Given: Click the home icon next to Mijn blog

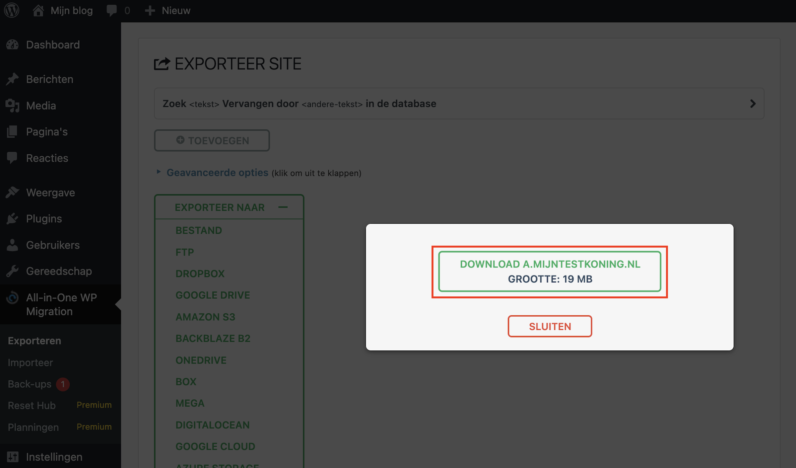Looking at the screenshot, I should (x=38, y=10).
